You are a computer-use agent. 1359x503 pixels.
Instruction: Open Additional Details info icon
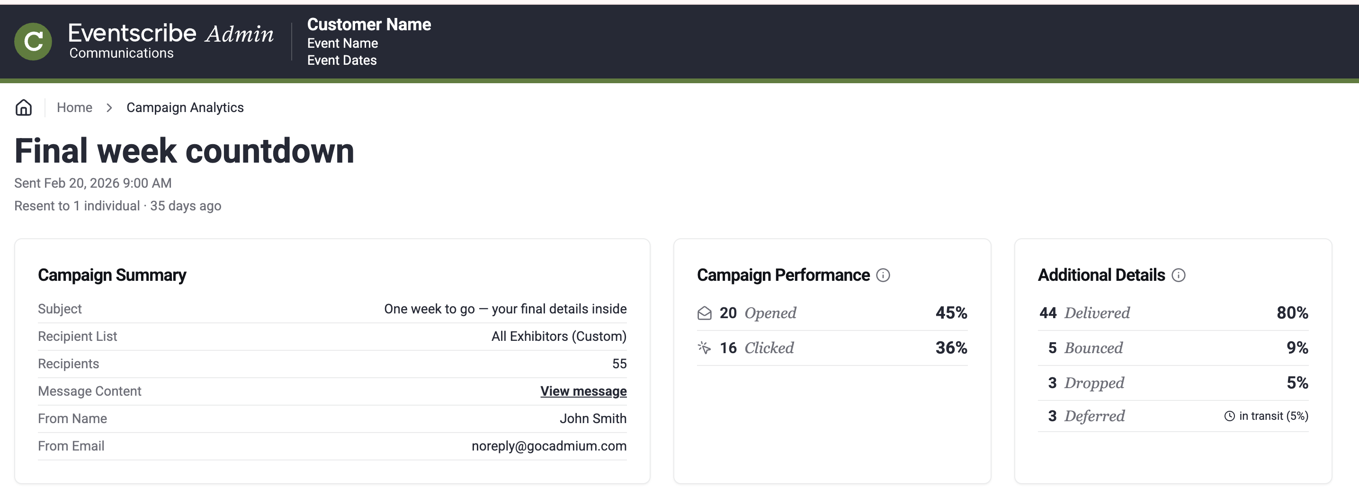pos(1179,276)
